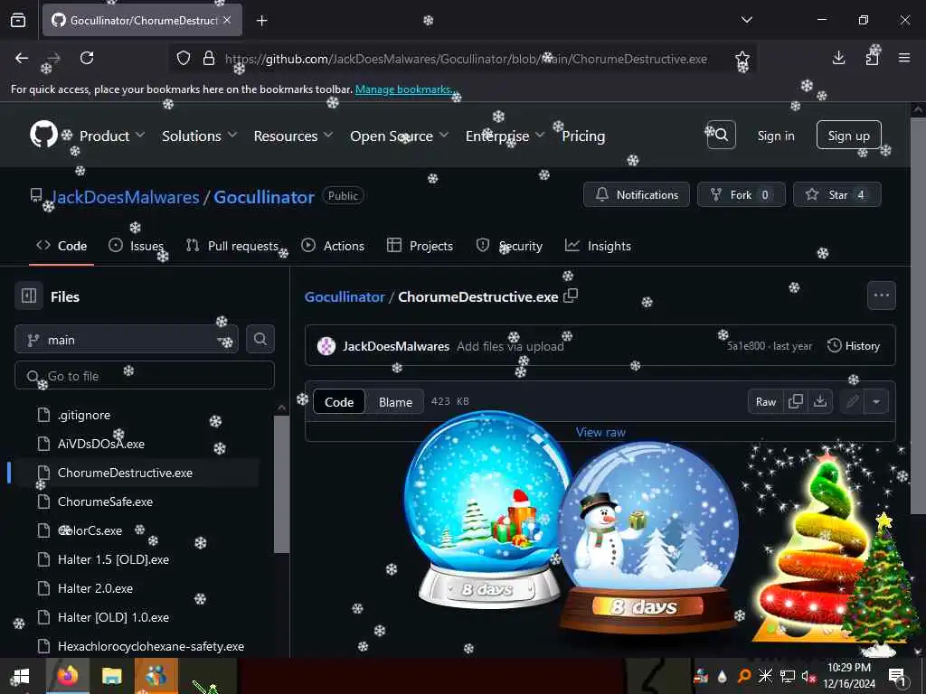Open the Pull requests tab
Screen dimensions: 926x694
coord(232,246)
